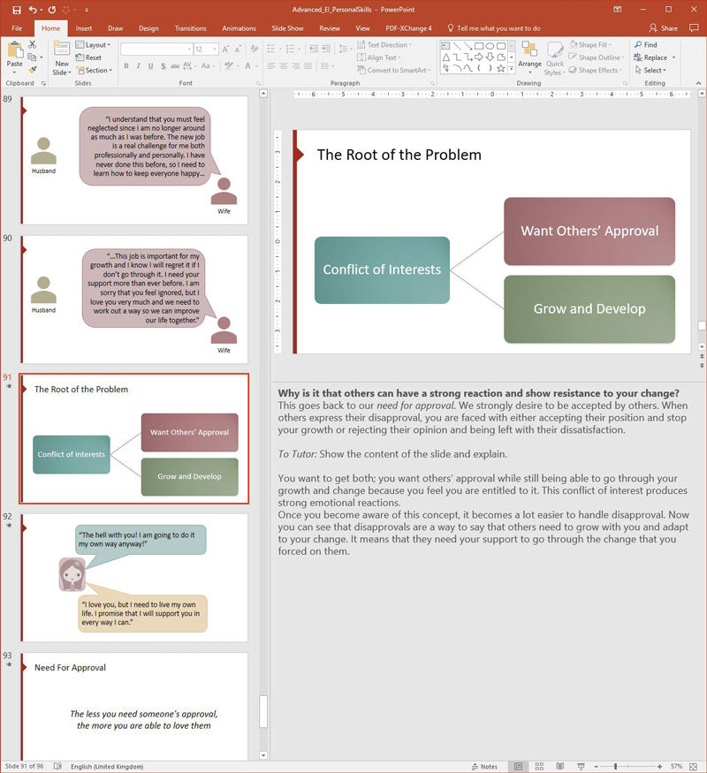Image resolution: width=707 pixels, height=773 pixels.
Task: Open the font size dropdown
Action: (215, 49)
